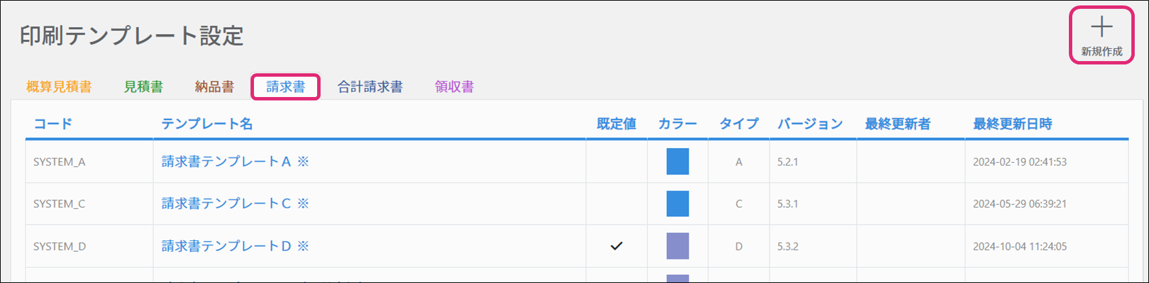Image resolution: width=1149 pixels, height=283 pixels.
Task: Click the 既定値 checkmark on SYSTEM_D row
Action: 616,246
